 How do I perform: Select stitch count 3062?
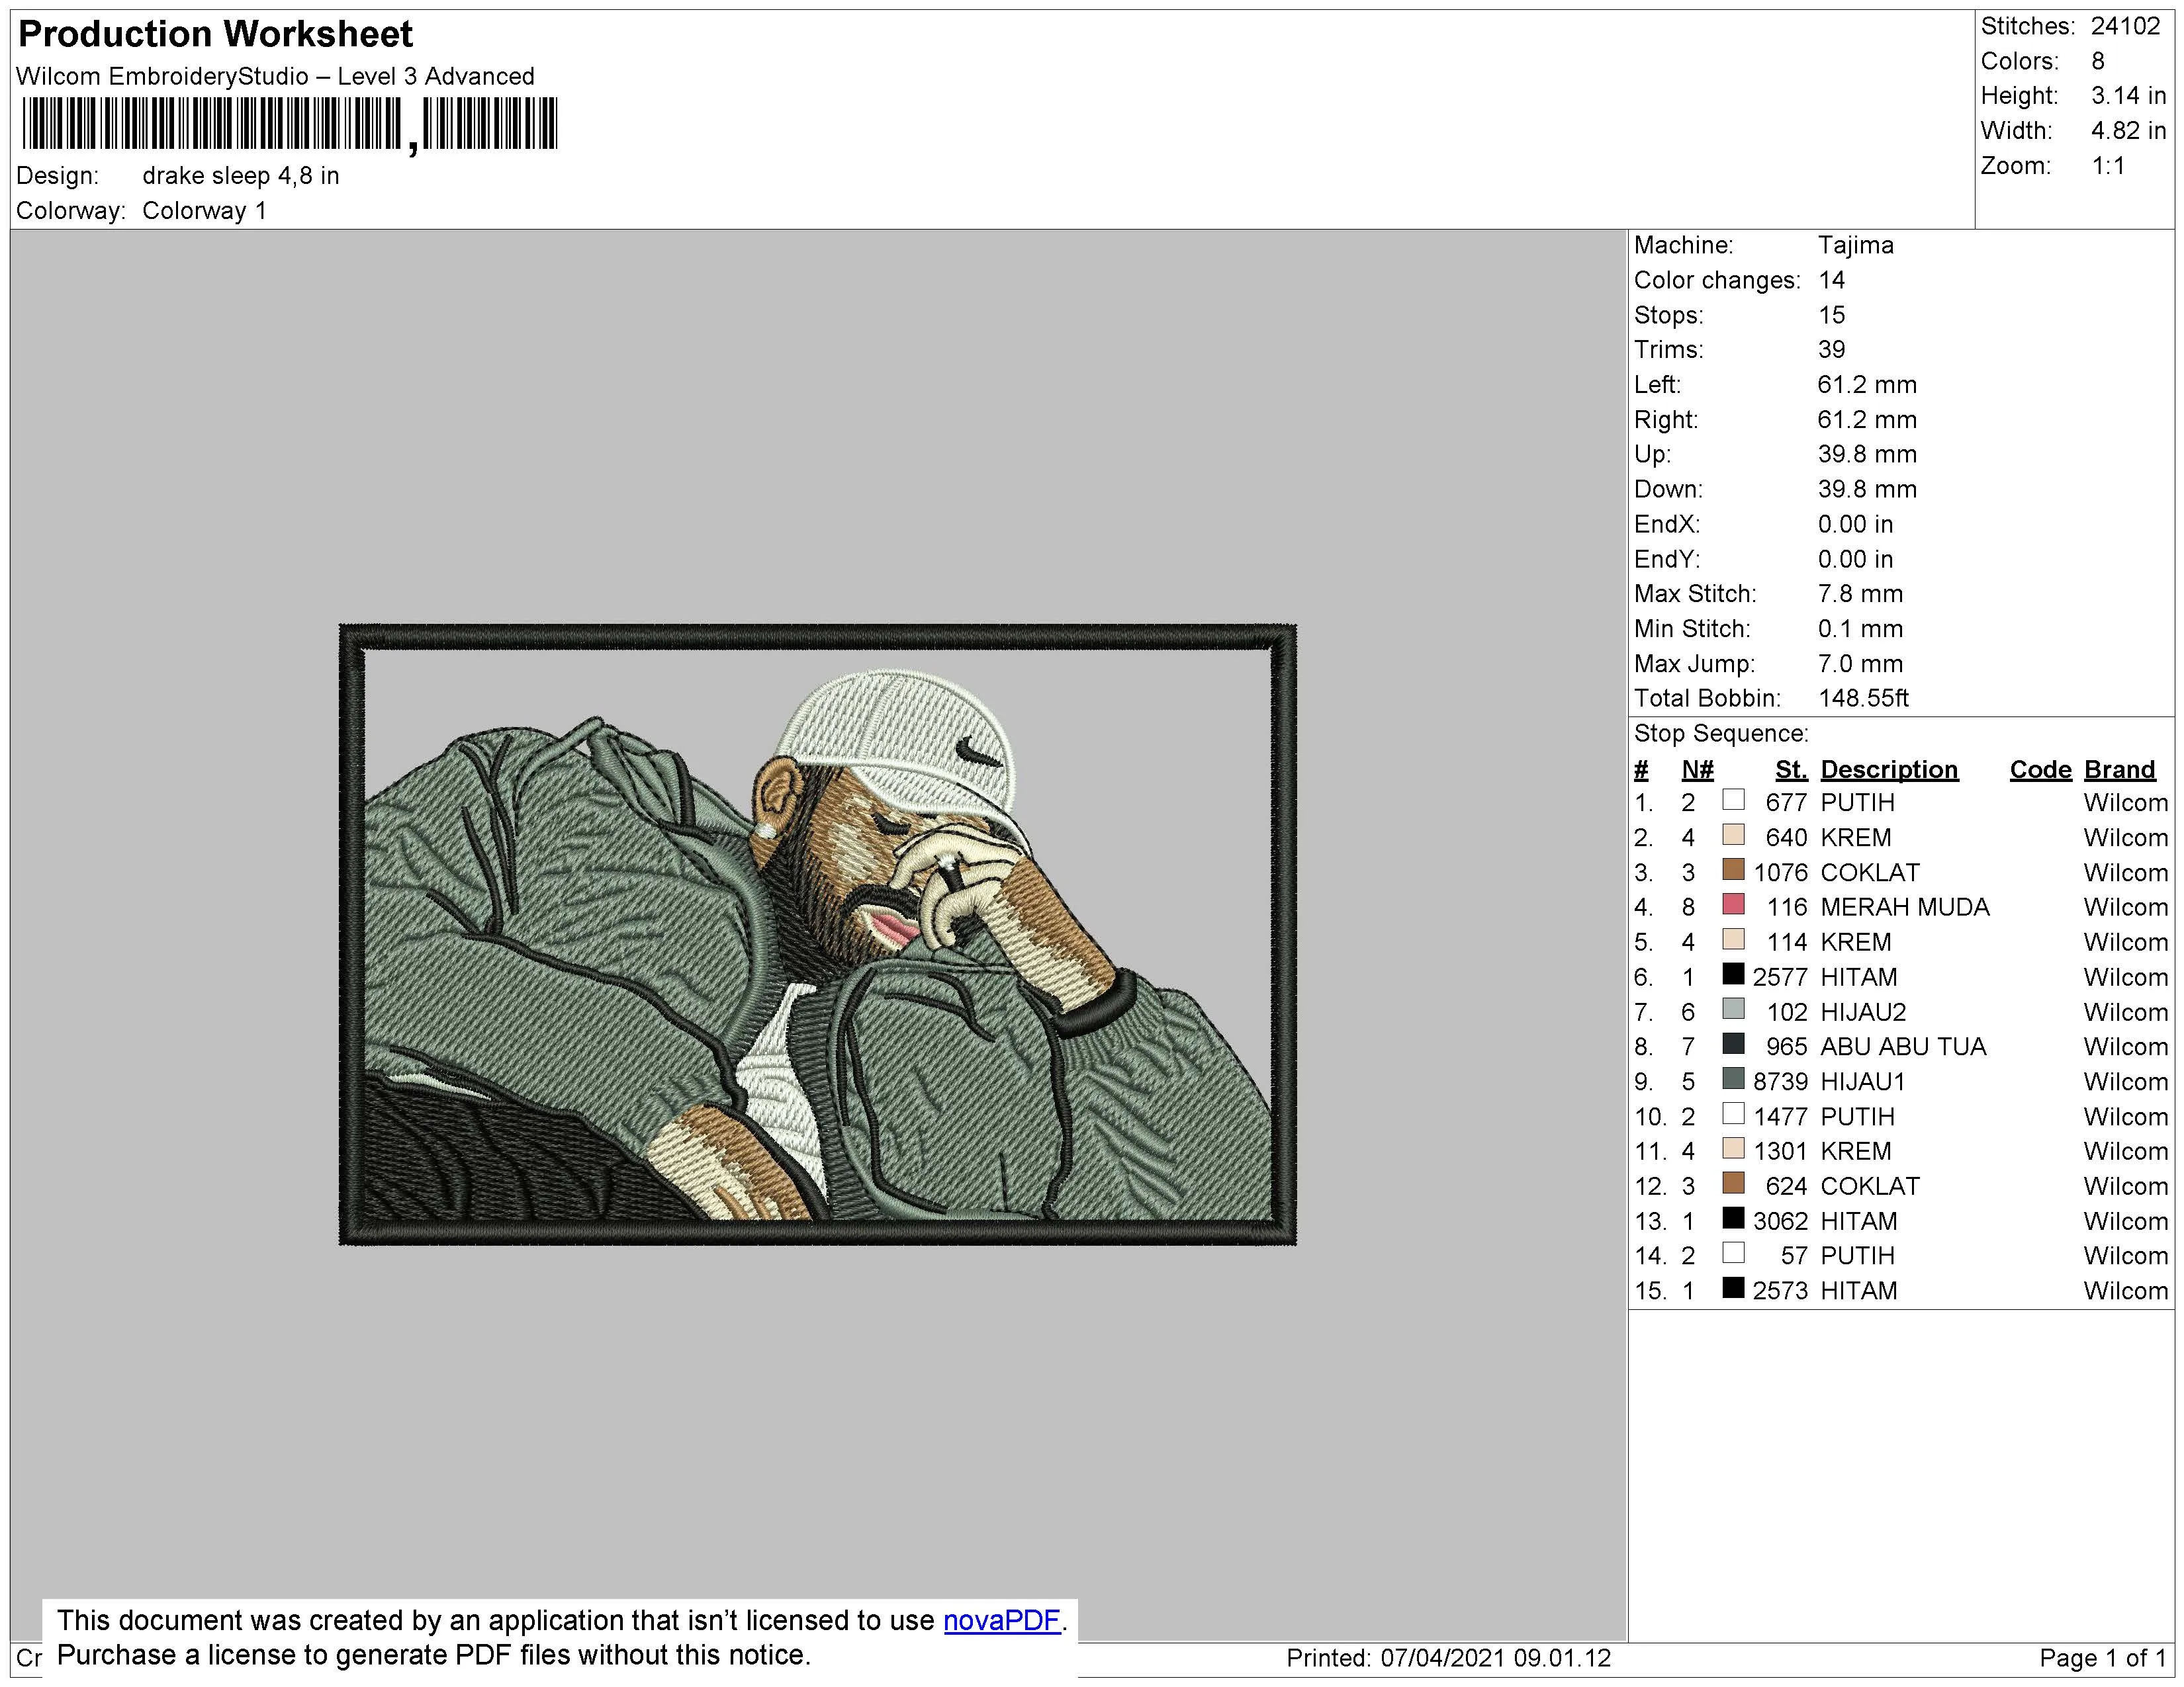tap(1780, 1221)
